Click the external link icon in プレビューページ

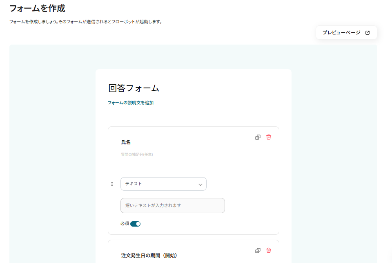(x=367, y=33)
